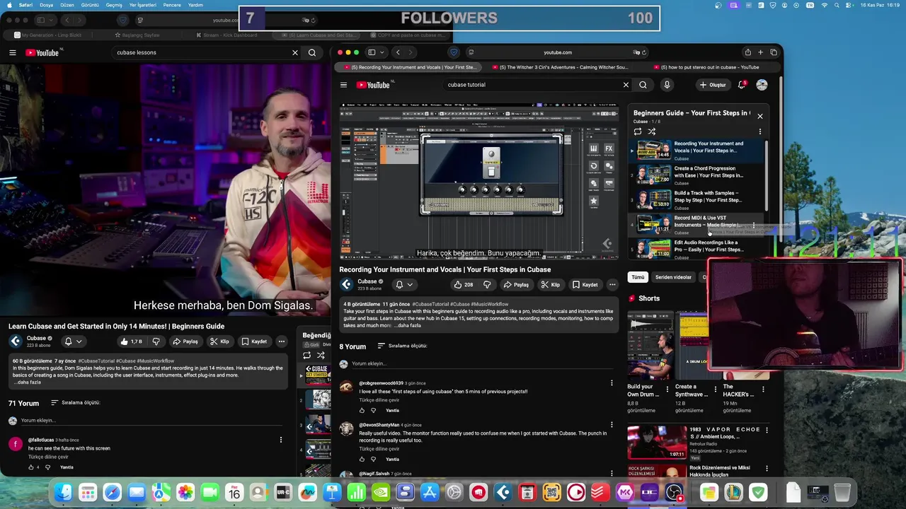Toggle playlist loop button
Viewport: 906px width, 509px height.
coord(638,131)
